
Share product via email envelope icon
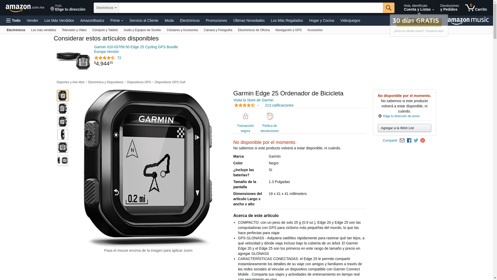tap(402, 141)
